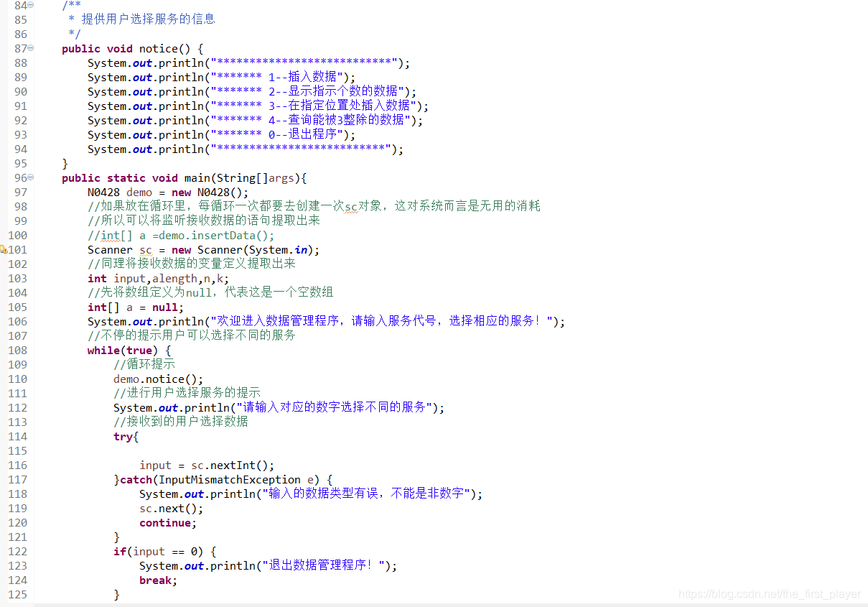Screen dimensions: 868x607
Task: Collapse the main method fold at line 96
Action: coord(31,177)
